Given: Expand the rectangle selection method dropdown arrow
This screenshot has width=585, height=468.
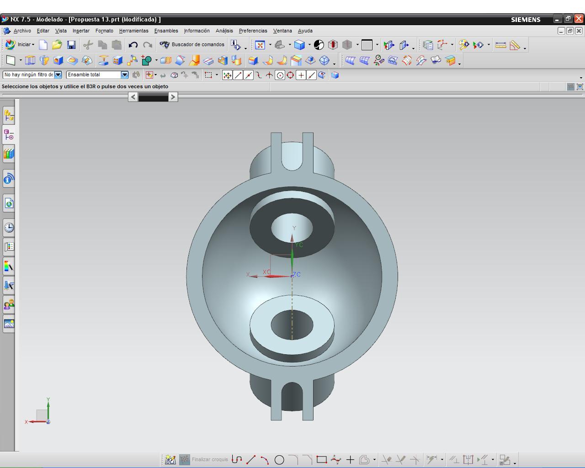Looking at the screenshot, I should pyautogui.click(x=217, y=75).
